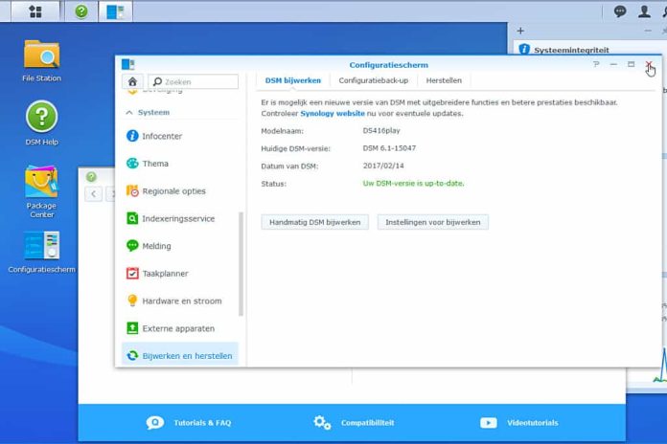Click the Configuratiescherm help question mark

pyautogui.click(x=596, y=64)
